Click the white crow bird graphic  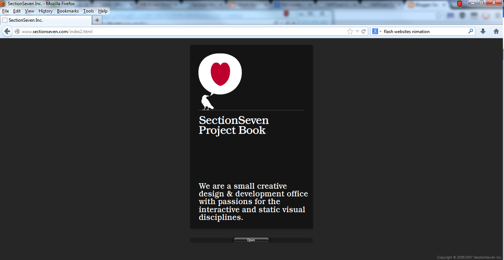(x=208, y=102)
